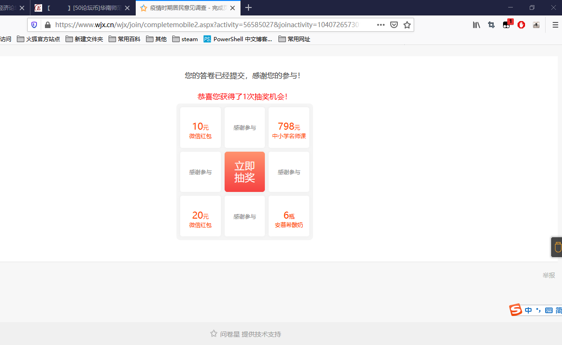Click the 举报 report link
562x345 pixels.
(x=549, y=275)
